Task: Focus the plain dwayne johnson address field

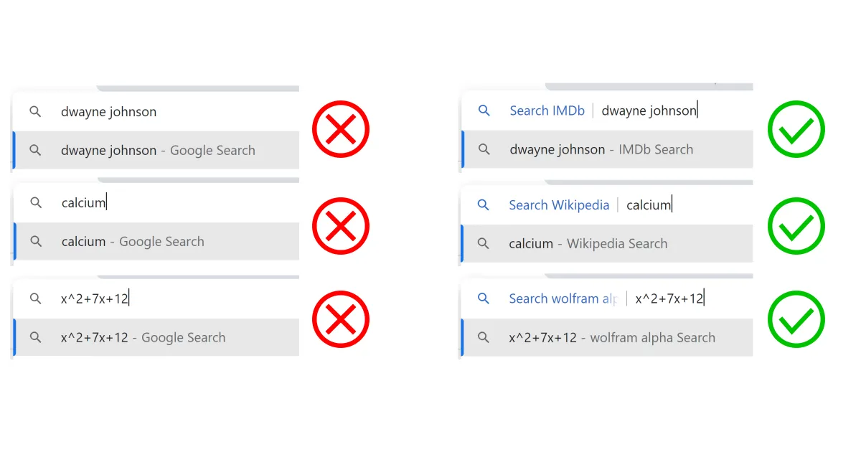Action: coord(156,111)
